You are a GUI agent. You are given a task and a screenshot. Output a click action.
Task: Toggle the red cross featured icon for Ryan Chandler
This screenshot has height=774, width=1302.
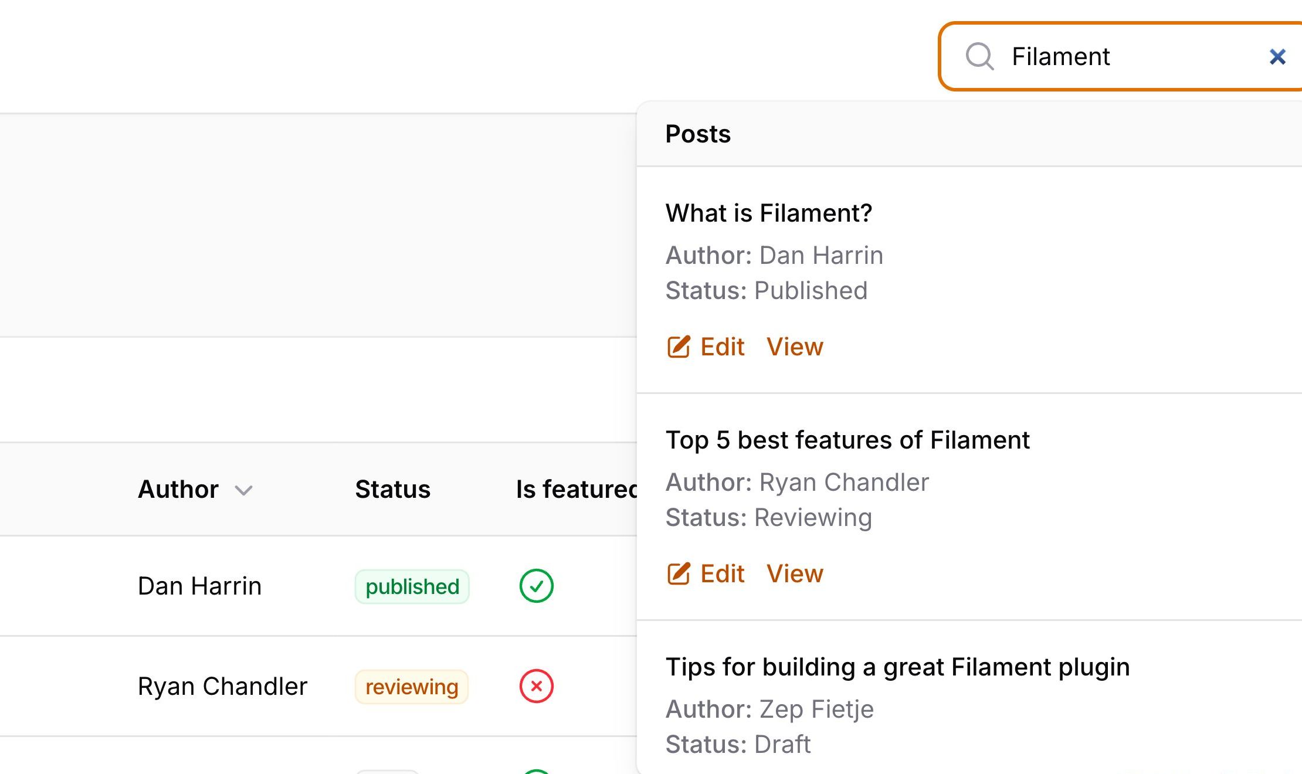click(x=536, y=686)
